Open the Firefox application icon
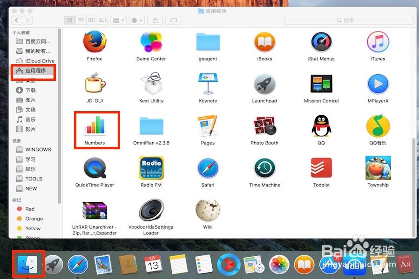Screen dimensions: 419x279 click(x=95, y=42)
